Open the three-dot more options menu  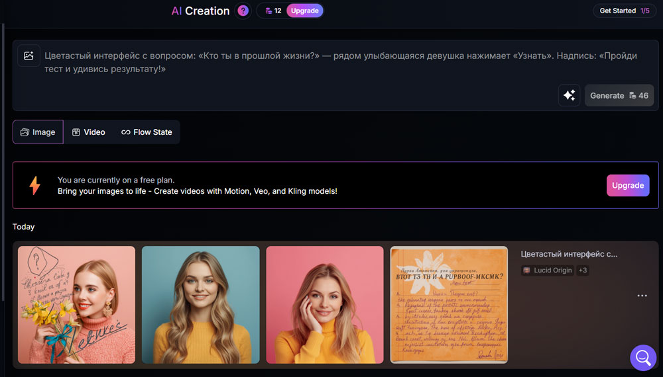[x=642, y=296]
